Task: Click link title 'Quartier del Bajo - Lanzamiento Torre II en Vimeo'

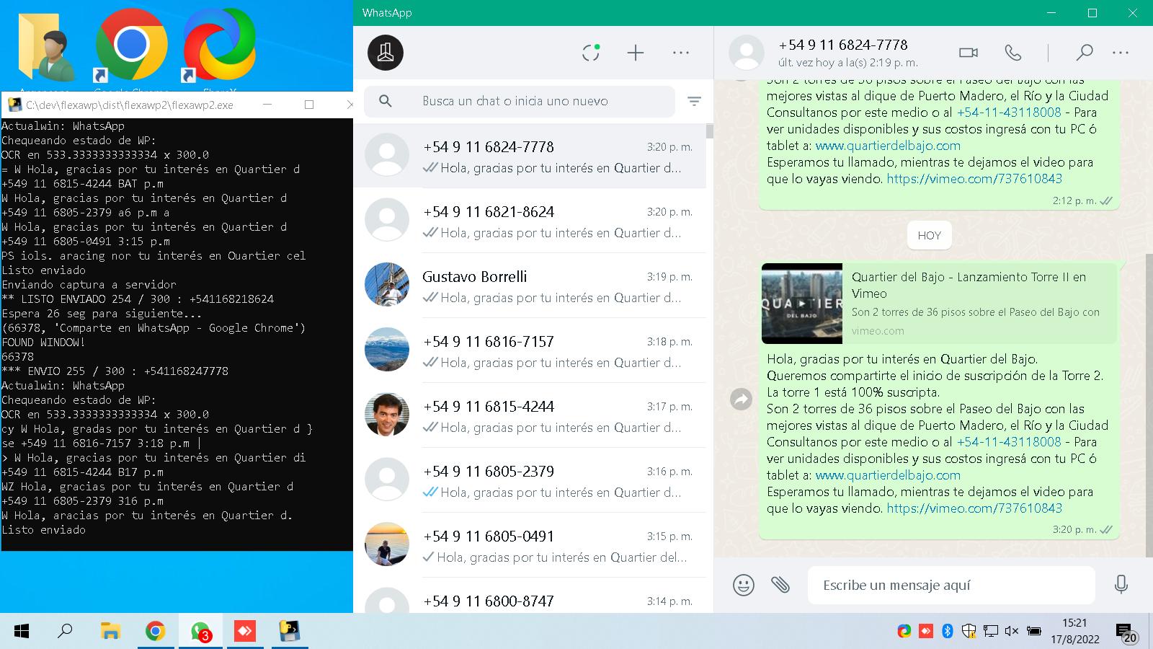Action: coord(969,285)
